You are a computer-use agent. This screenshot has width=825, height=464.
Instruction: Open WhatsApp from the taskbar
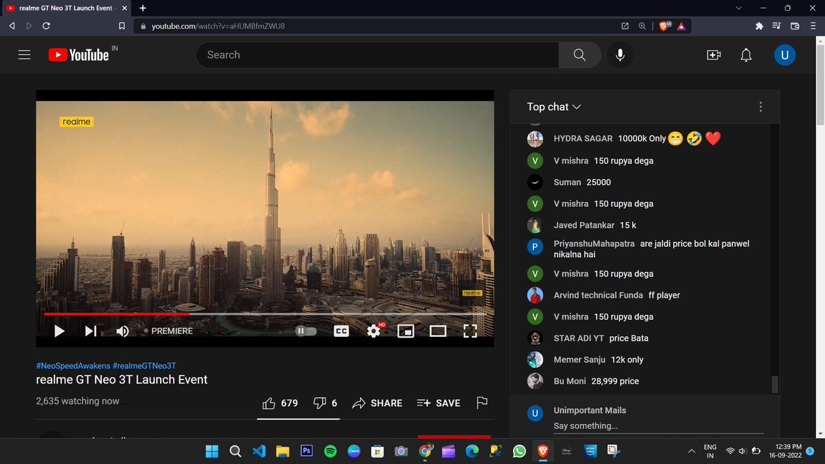519,451
